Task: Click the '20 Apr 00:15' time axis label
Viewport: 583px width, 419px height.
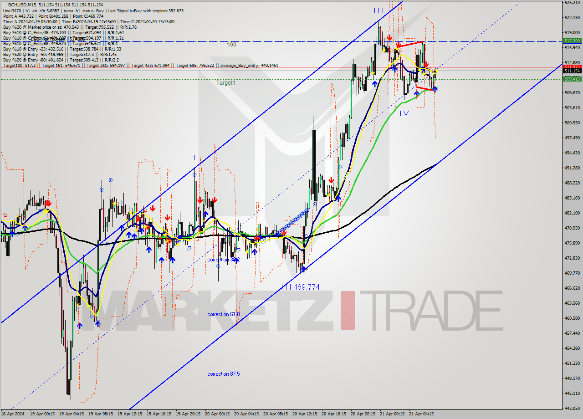Action: point(217,414)
